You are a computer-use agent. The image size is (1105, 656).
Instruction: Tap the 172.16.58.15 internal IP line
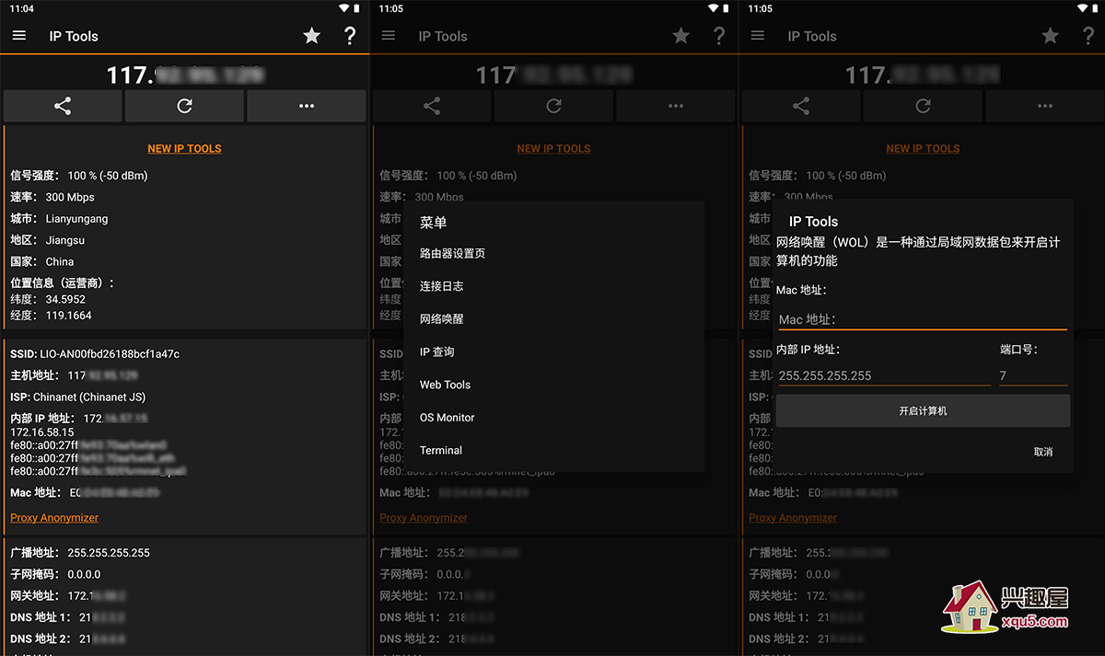click(42, 432)
